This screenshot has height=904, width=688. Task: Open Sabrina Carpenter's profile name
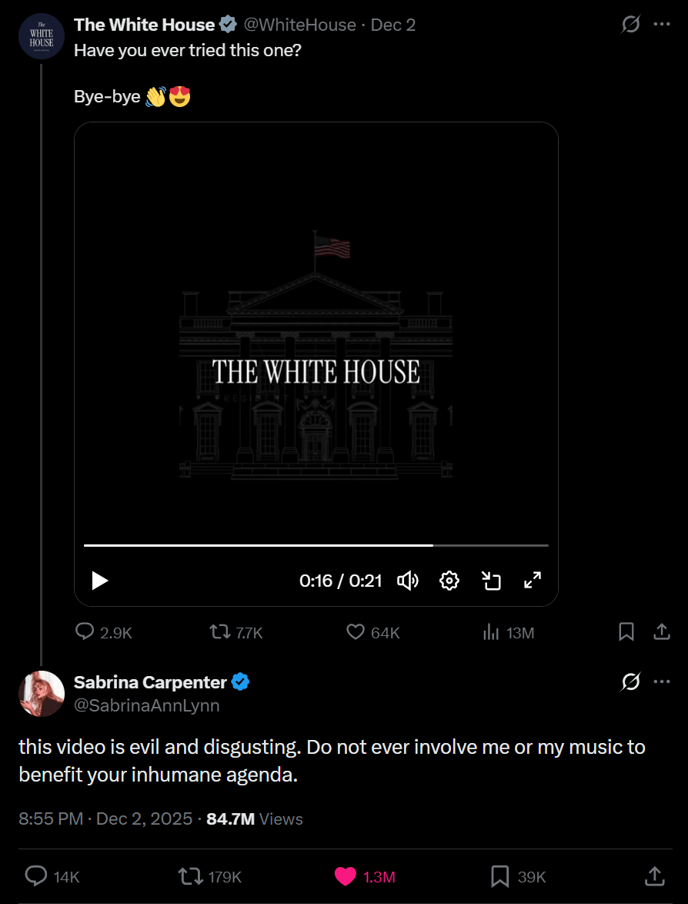[x=150, y=681]
